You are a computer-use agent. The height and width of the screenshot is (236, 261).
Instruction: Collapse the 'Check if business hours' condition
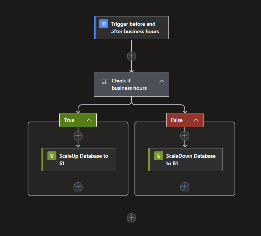[162, 81]
